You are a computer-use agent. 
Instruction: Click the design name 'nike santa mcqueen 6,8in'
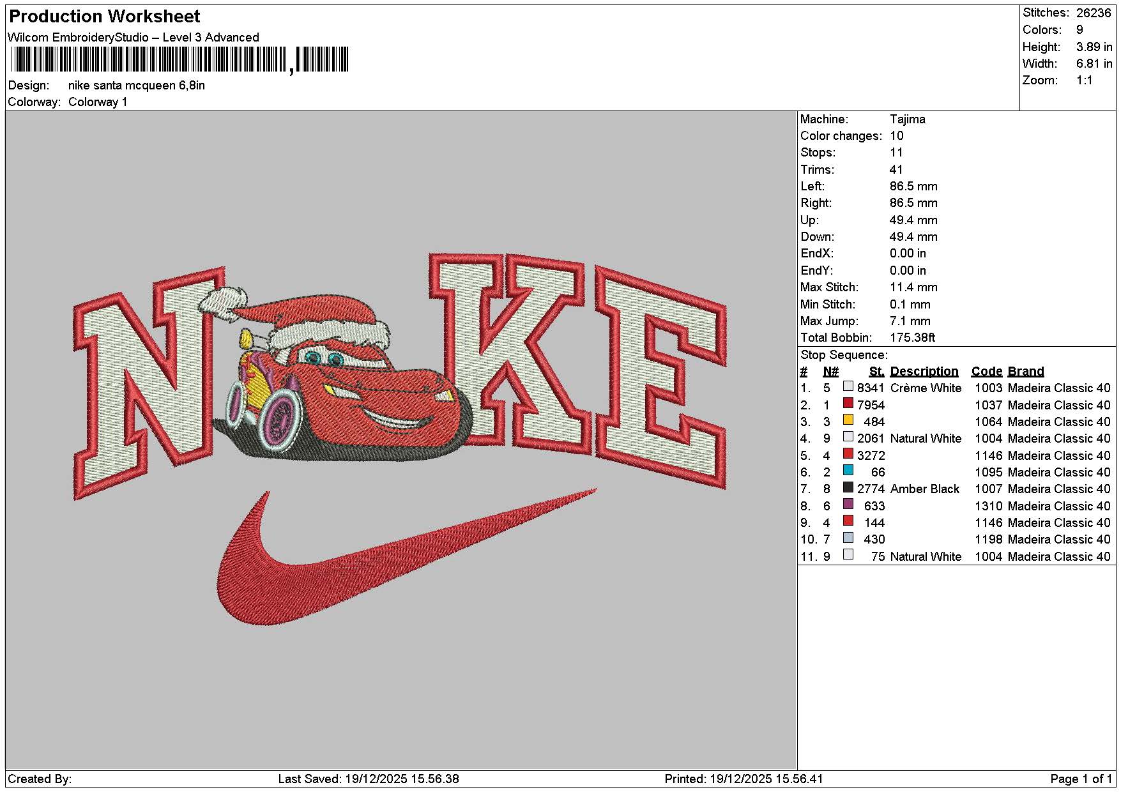(137, 86)
